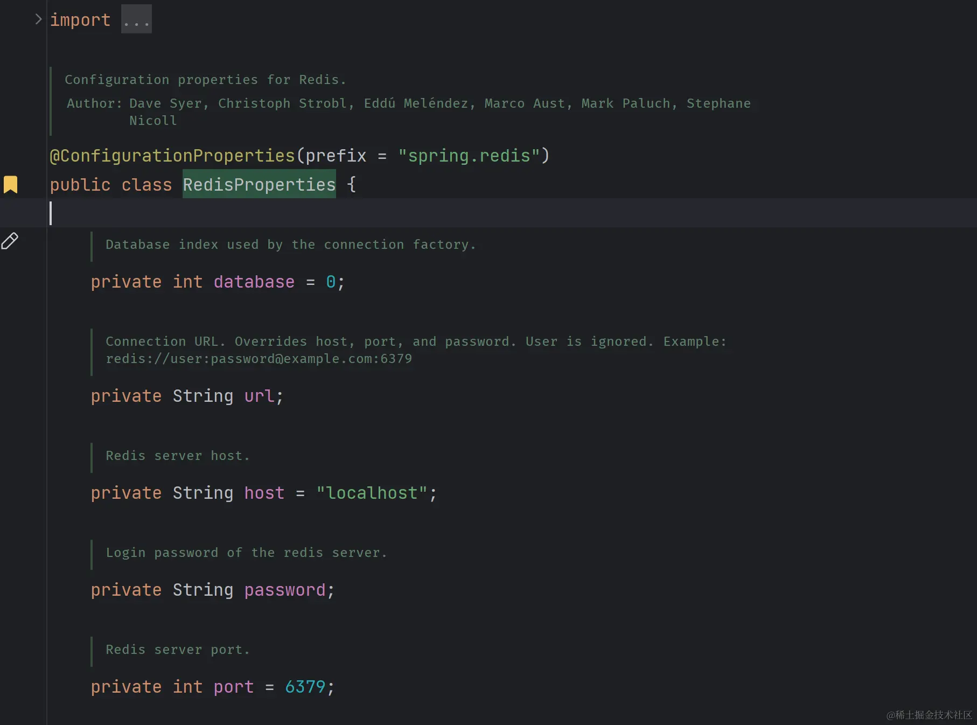Click the 6379 port value
The width and height of the screenshot is (977, 725).
tap(305, 687)
